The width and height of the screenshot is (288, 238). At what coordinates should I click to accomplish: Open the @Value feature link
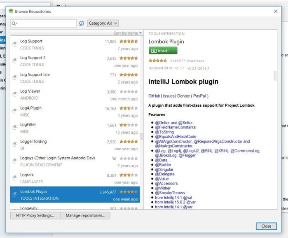point(162,179)
